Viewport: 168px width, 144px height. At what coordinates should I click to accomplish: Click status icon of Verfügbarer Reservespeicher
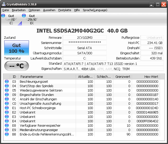tap(7, 125)
